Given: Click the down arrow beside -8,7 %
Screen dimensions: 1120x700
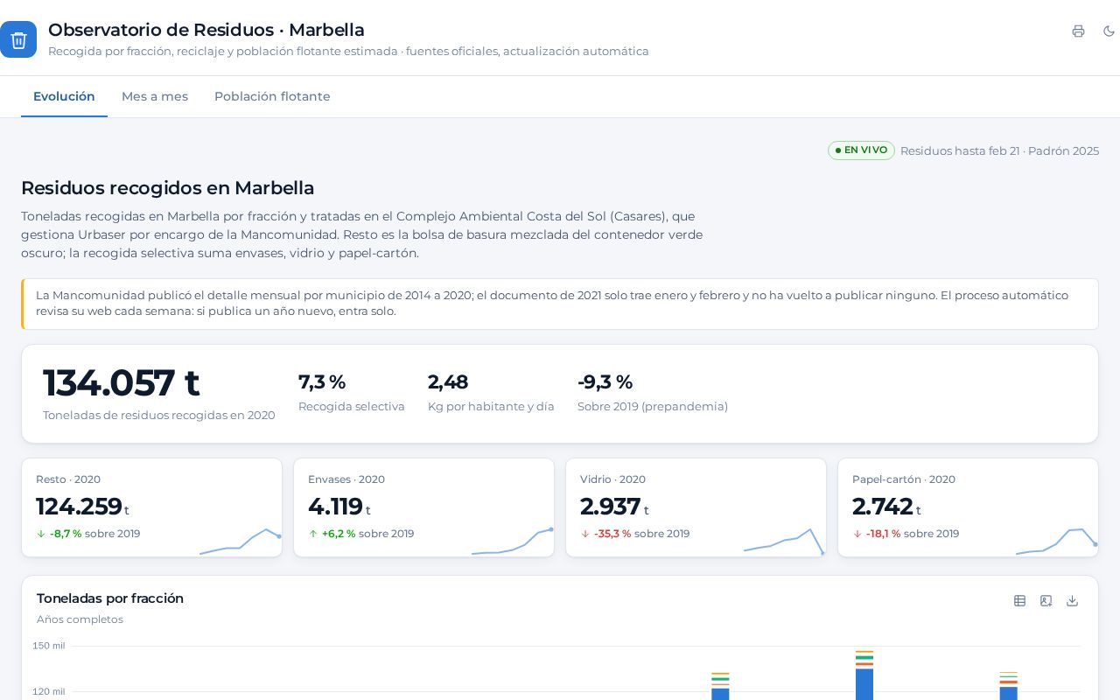Looking at the screenshot, I should point(41,534).
